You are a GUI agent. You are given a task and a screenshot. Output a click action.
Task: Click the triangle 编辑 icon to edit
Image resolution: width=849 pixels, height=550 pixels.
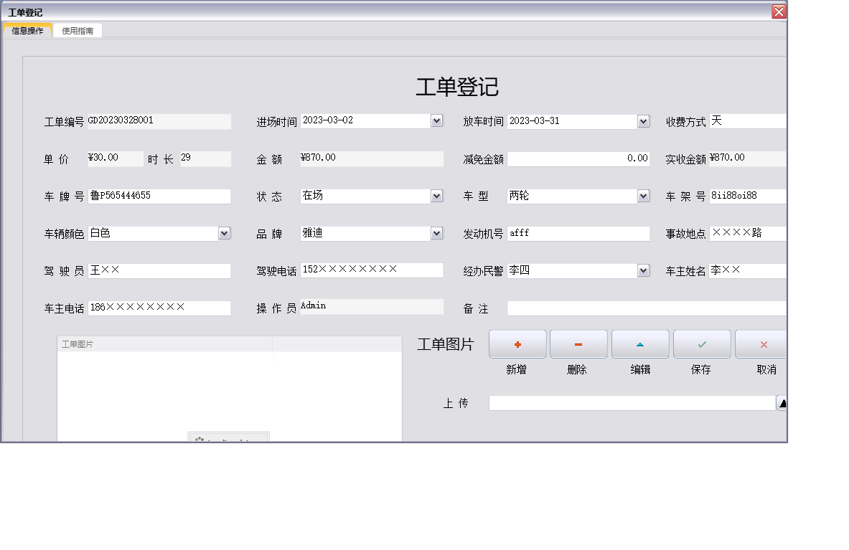[x=639, y=344]
